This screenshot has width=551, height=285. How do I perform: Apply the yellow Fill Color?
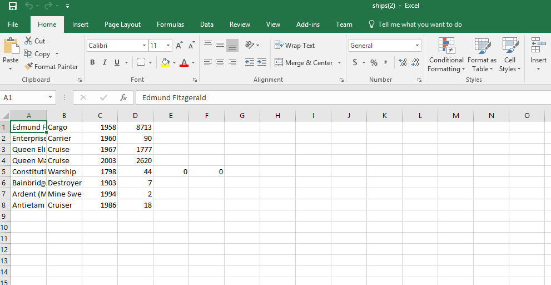165,62
